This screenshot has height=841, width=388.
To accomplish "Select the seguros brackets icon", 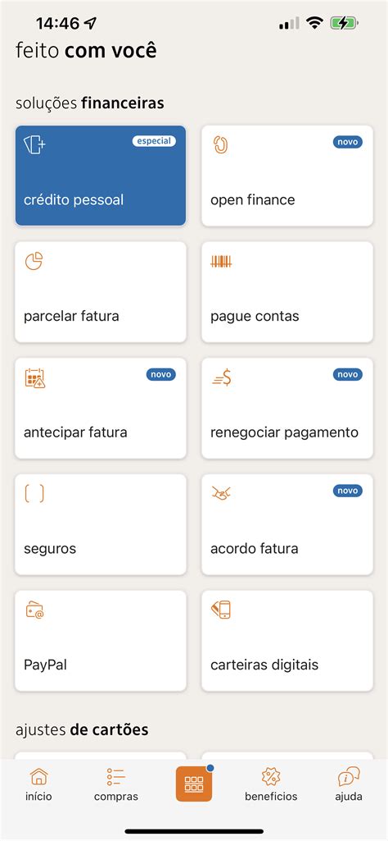I will coord(34,493).
